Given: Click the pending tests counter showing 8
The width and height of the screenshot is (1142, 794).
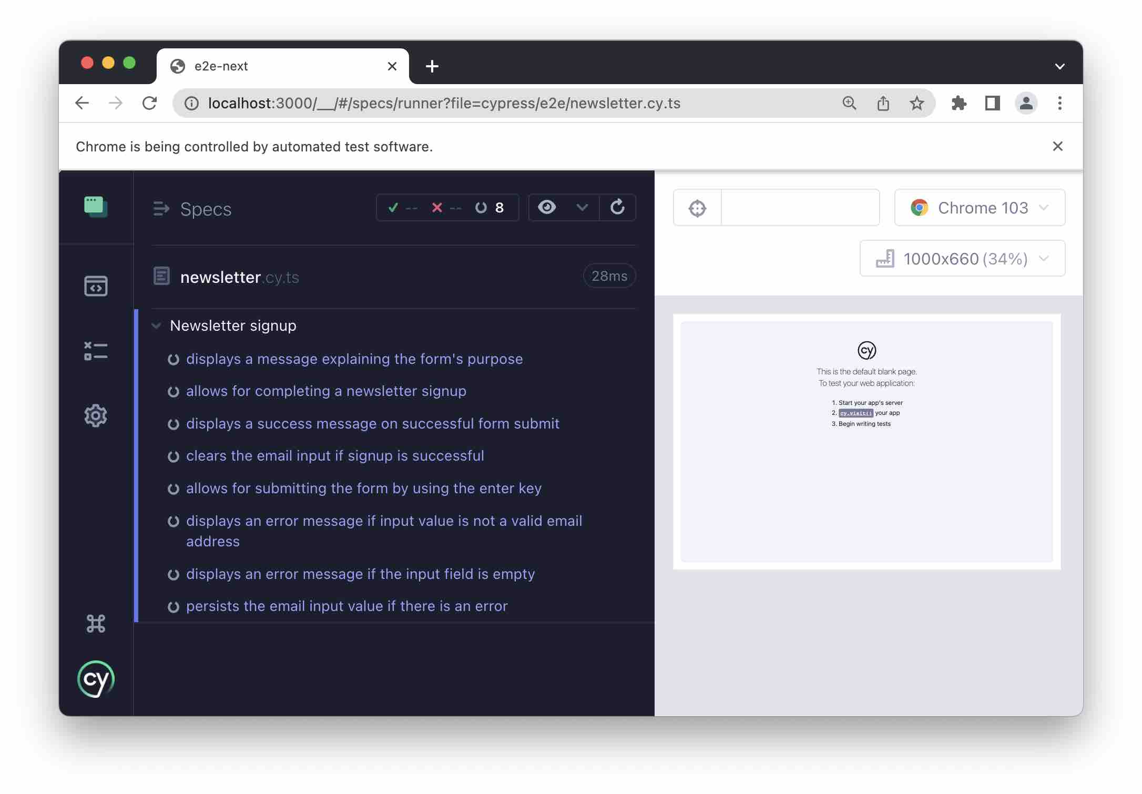Looking at the screenshot, I should coord(490,208).
